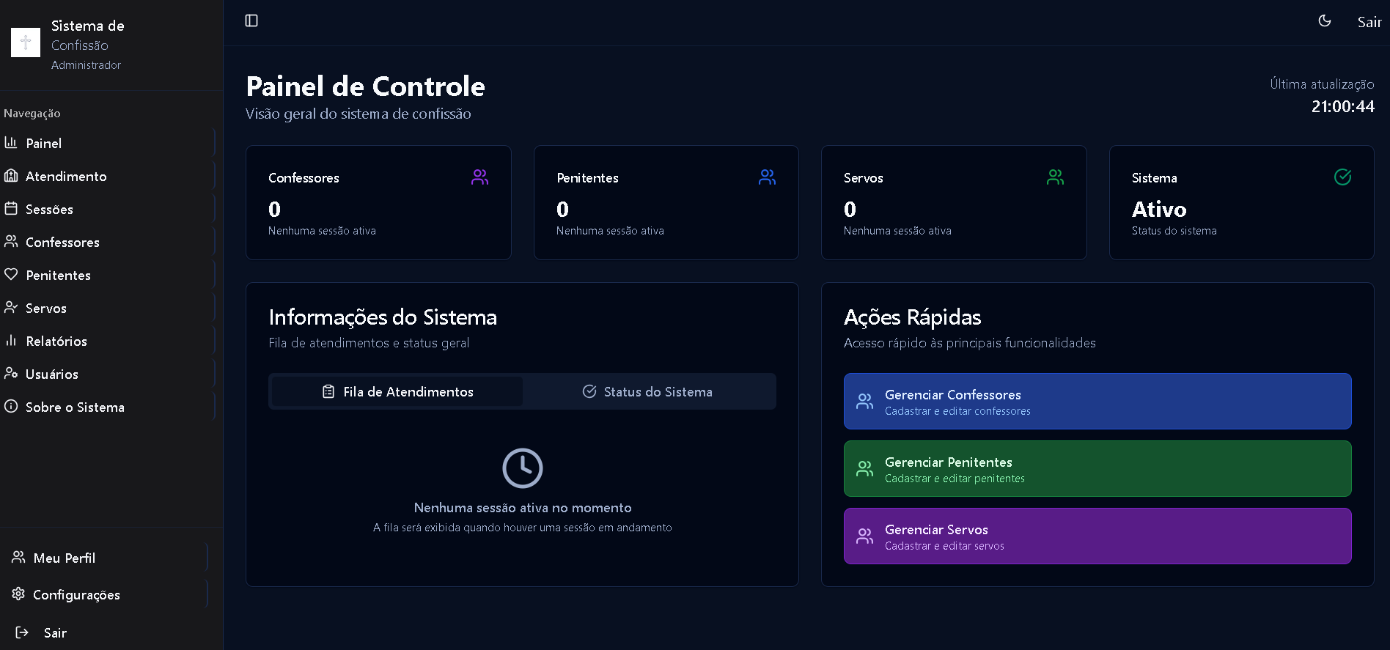Toggle the sidebar collapse icon
The image size is (1390, 650).
[x=251, y=21]
